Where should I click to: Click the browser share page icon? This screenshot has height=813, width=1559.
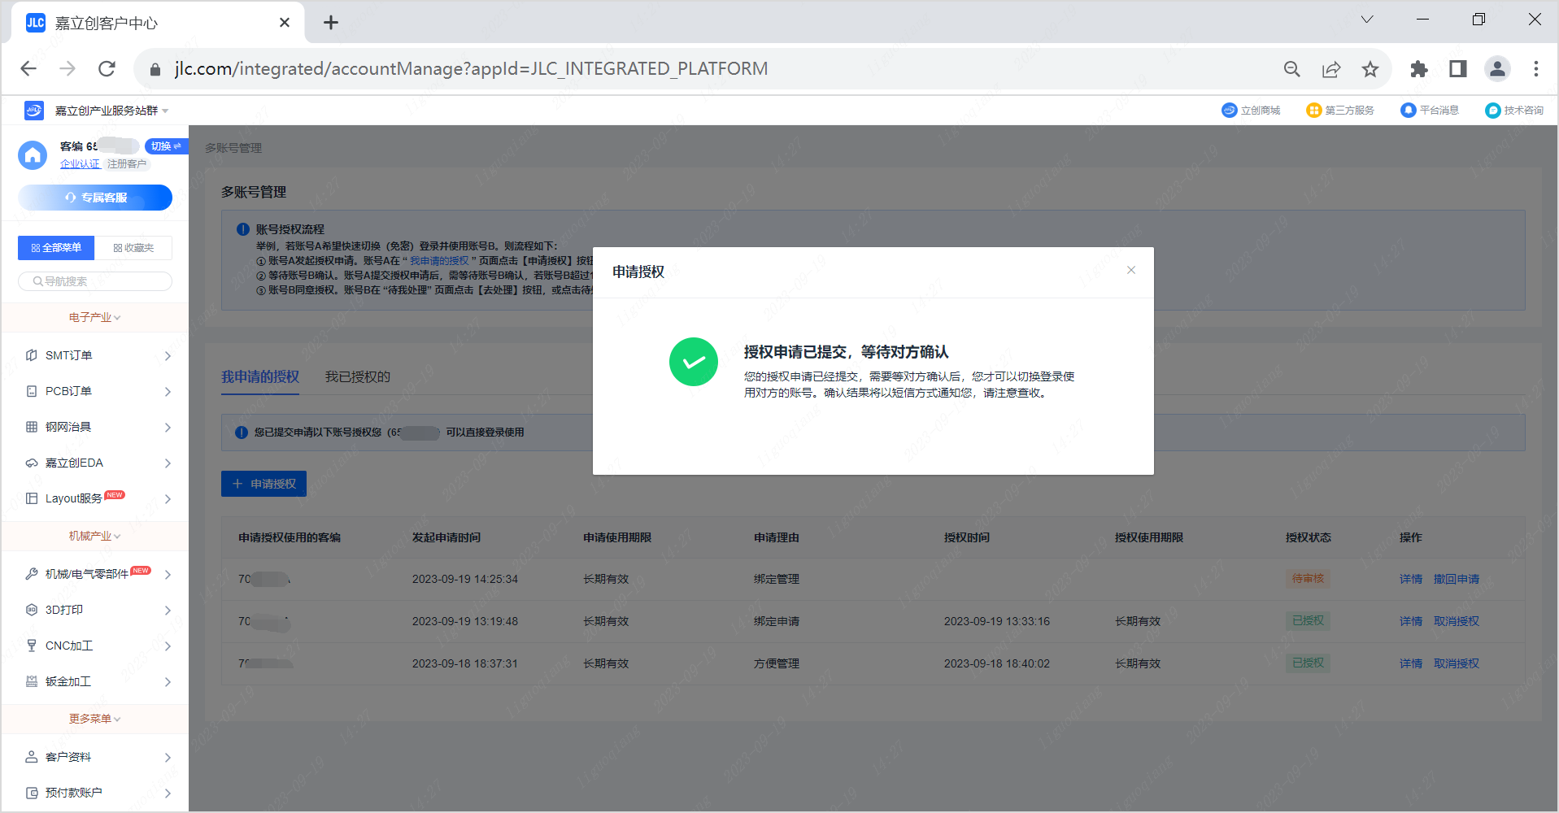[x=1331, y=69]
